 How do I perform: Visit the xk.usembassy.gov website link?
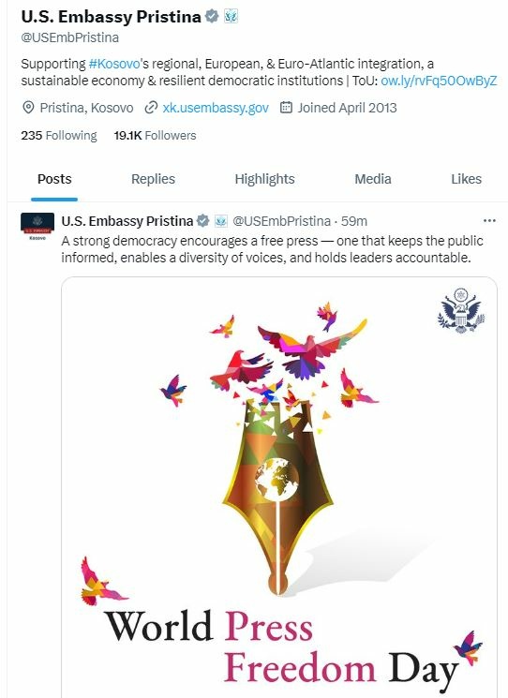tap(216, 108)
